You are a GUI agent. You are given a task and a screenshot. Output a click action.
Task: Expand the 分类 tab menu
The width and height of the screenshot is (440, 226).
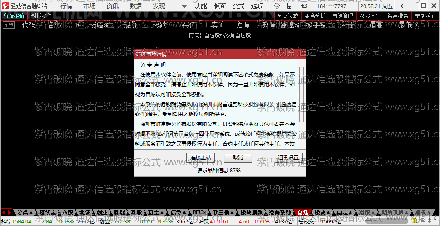(x=24, y=212)
